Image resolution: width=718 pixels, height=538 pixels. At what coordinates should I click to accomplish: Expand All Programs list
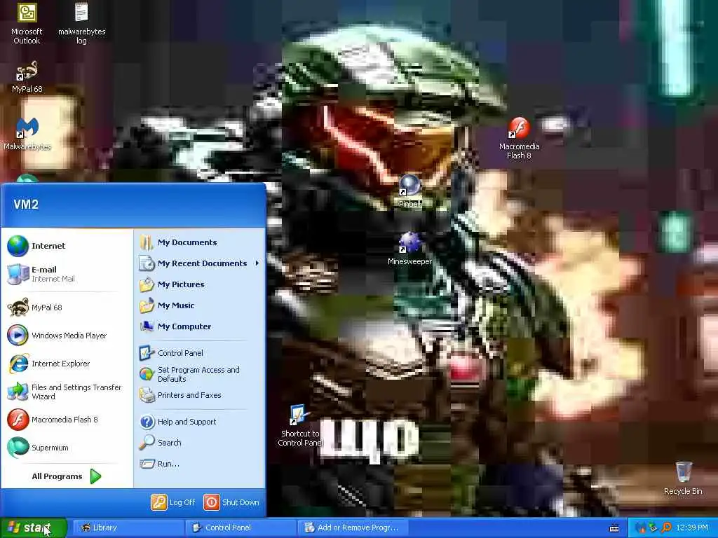pyautogui.click(x=67, y=476)
